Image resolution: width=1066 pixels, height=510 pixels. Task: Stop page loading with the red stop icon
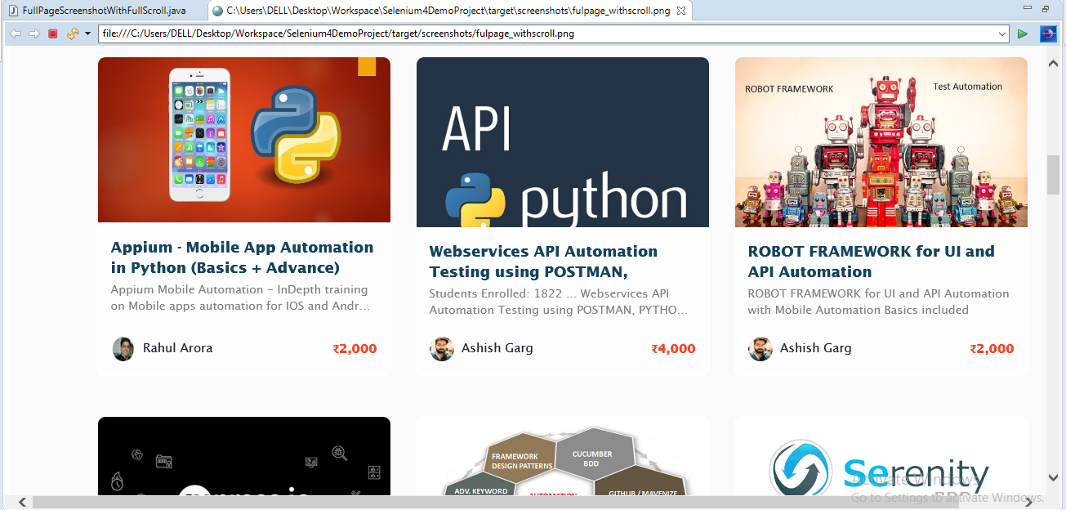(x=52, y=34)
